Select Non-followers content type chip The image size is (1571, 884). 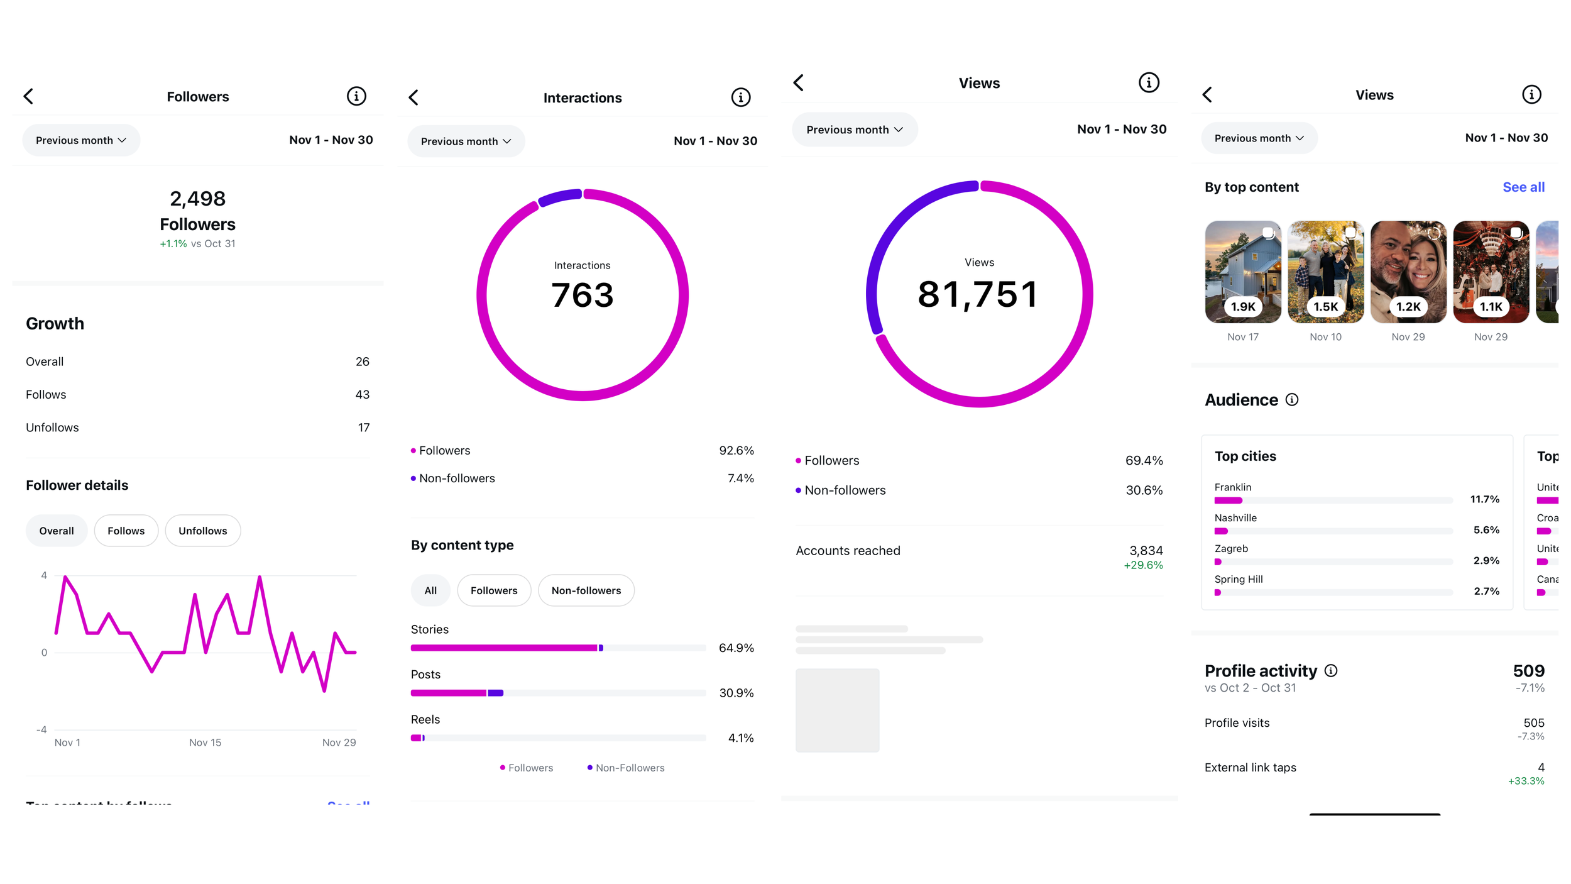(586, 590)
